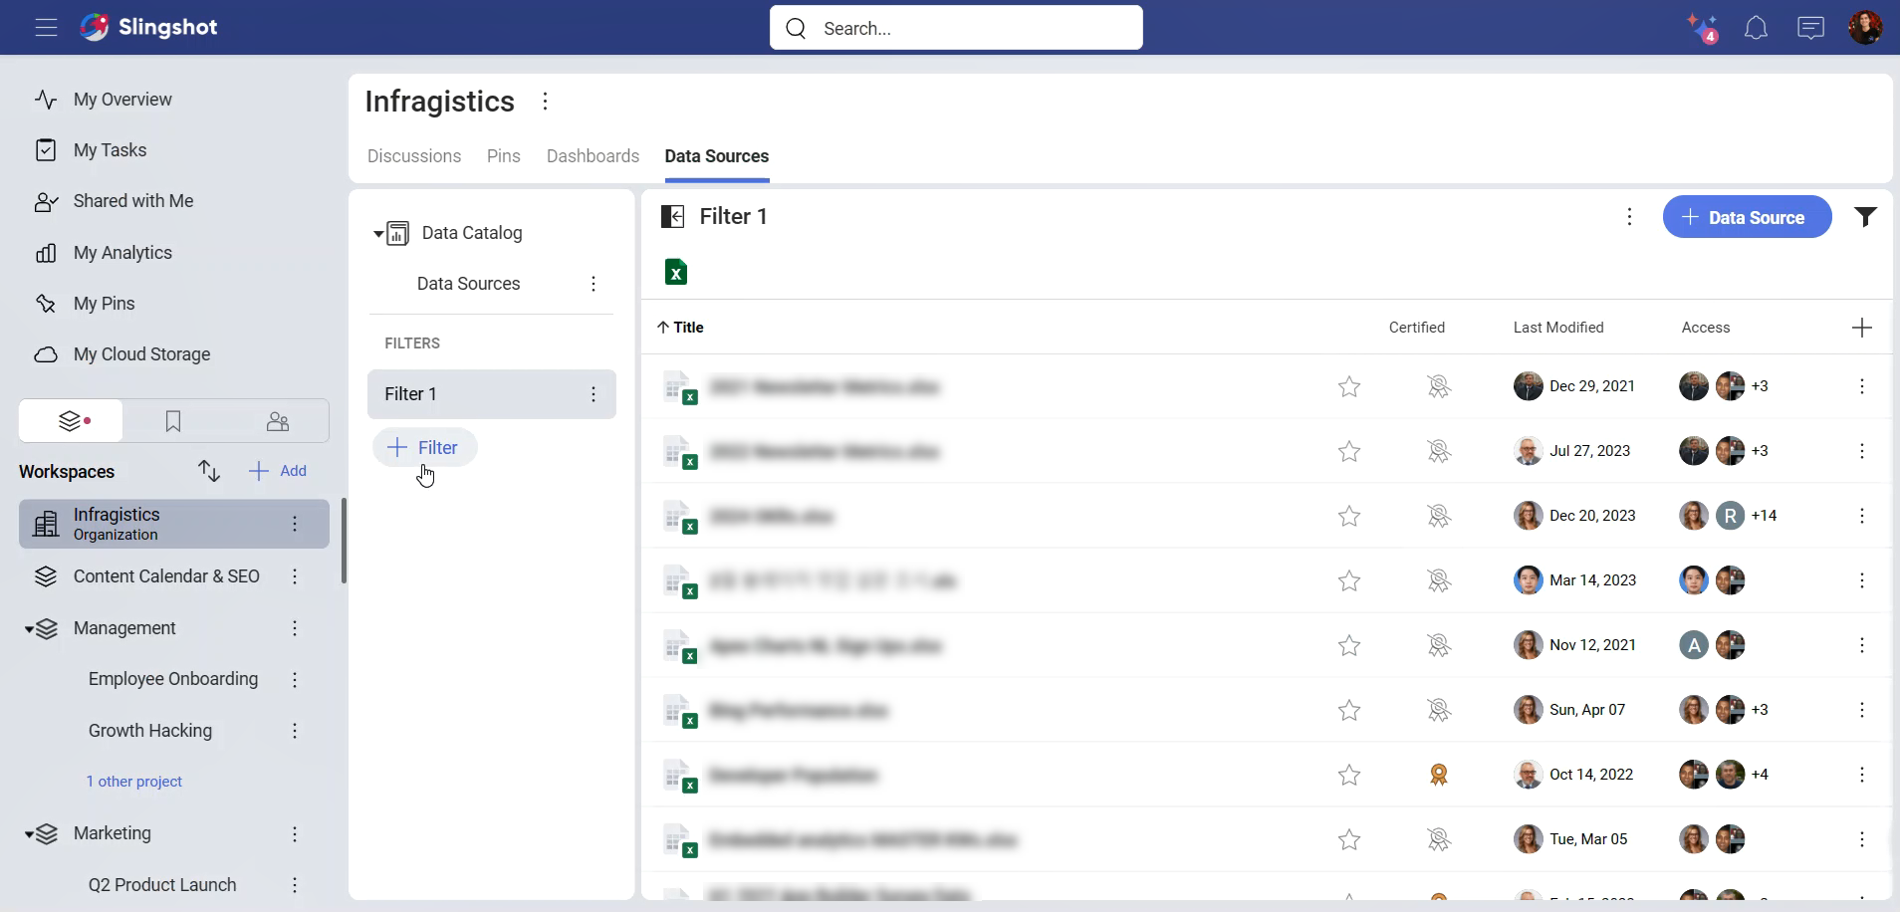Screen dimensions: 1900x912
Task: Open row options for Dec 29, 2021 file
Action: [x=1862, y=386]
